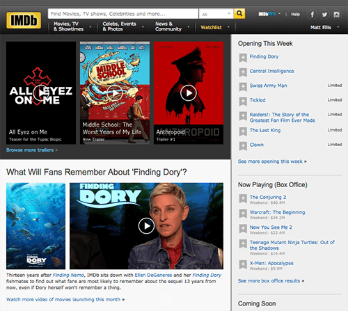Play the Anthropoid trailer

pyautogui.click(x=189, y=93)
